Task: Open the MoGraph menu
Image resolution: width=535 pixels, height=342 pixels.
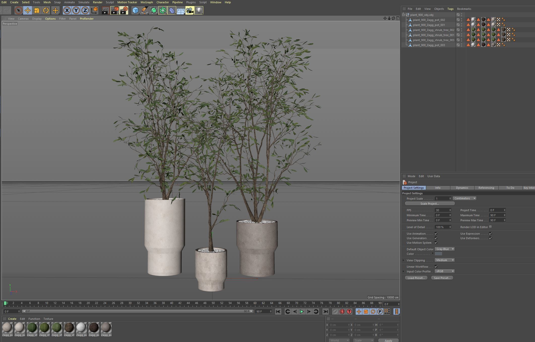Action: coord(147,2)
